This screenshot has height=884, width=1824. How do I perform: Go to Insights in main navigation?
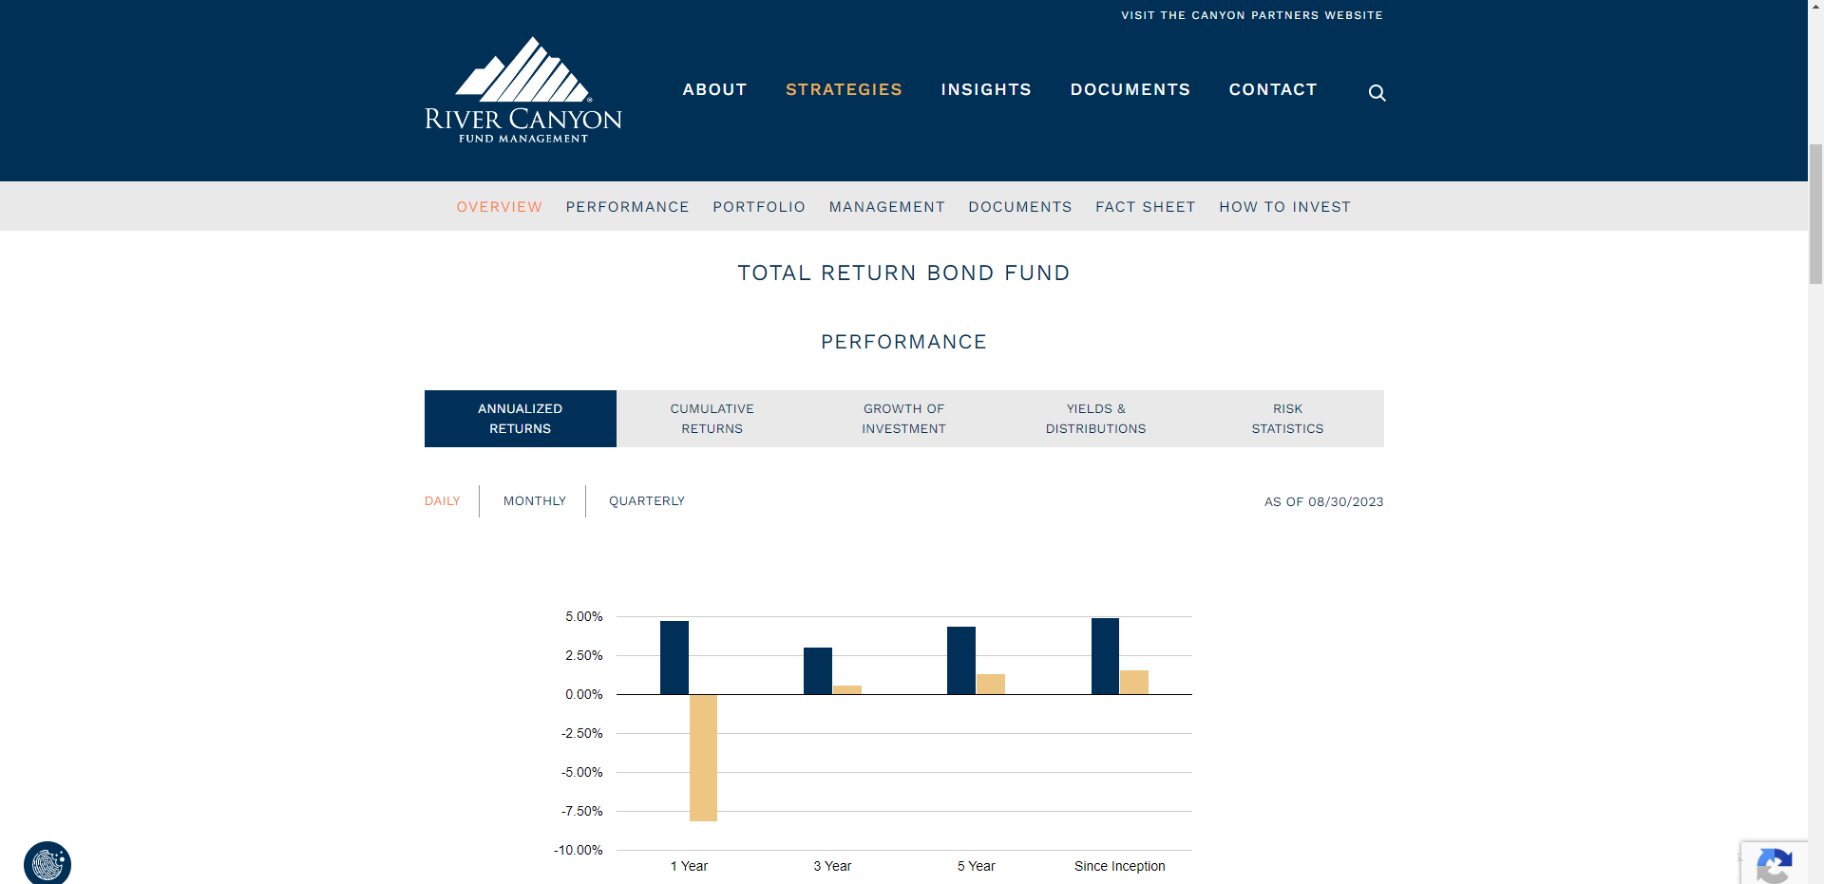986,89
